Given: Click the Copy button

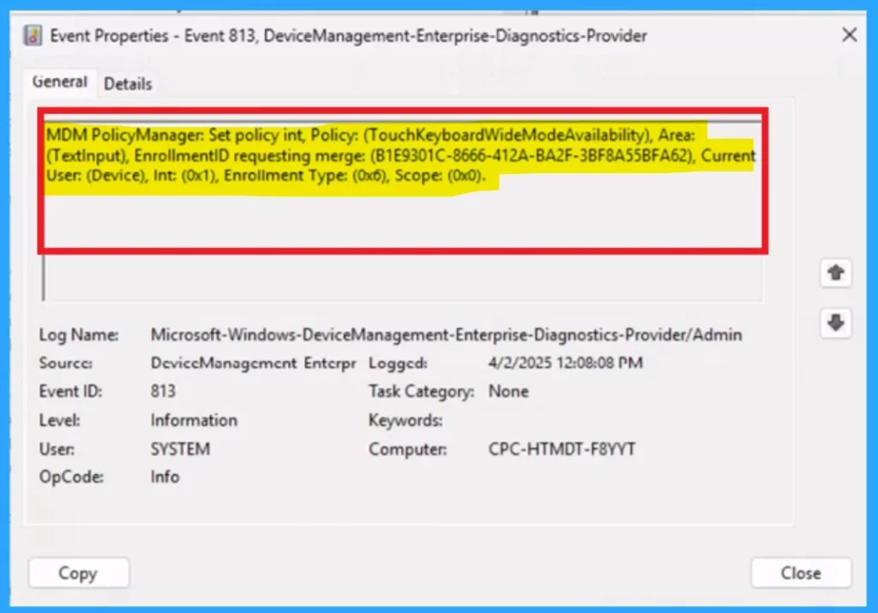Looking at the screenshot, I should (x=78, y=573).
